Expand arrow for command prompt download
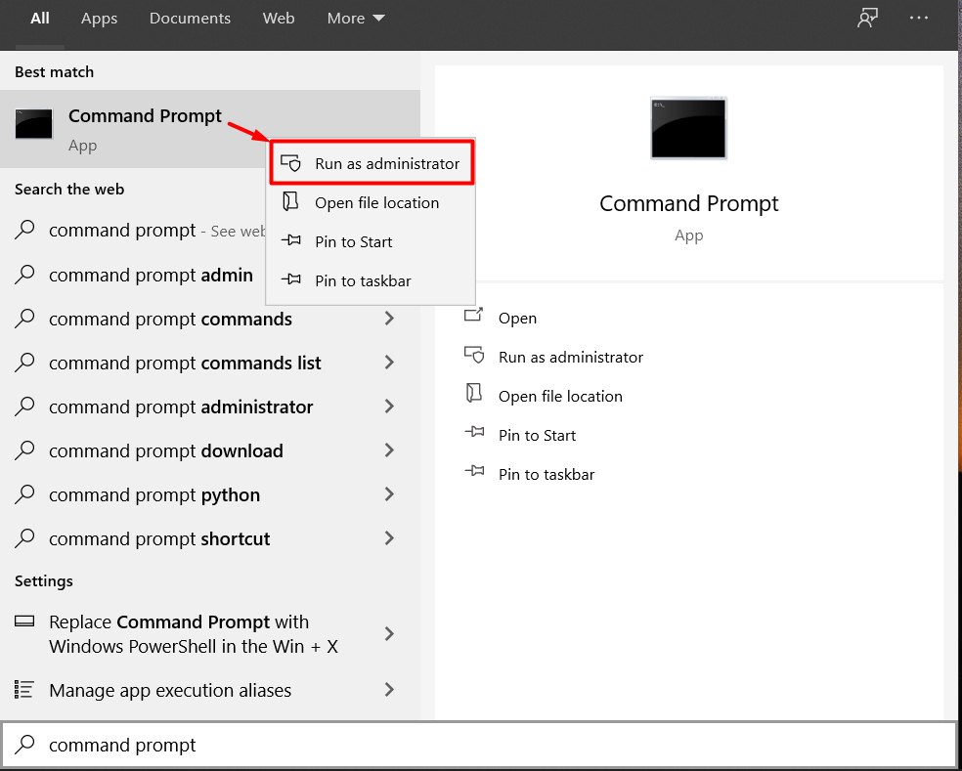962x771 pixels. pos(389,450)
